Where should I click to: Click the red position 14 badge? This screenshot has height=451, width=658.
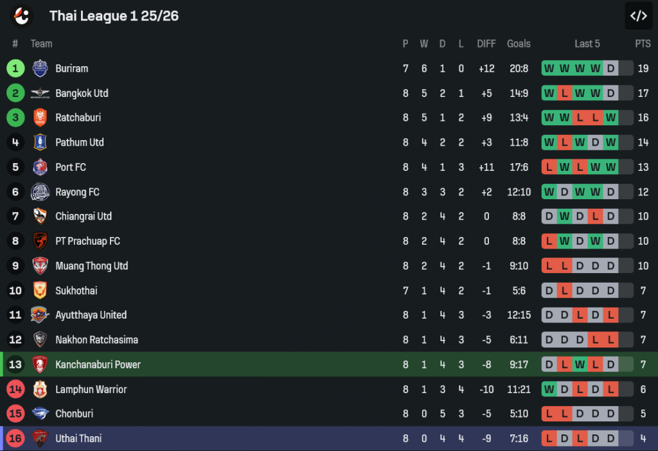coord(15,389)
